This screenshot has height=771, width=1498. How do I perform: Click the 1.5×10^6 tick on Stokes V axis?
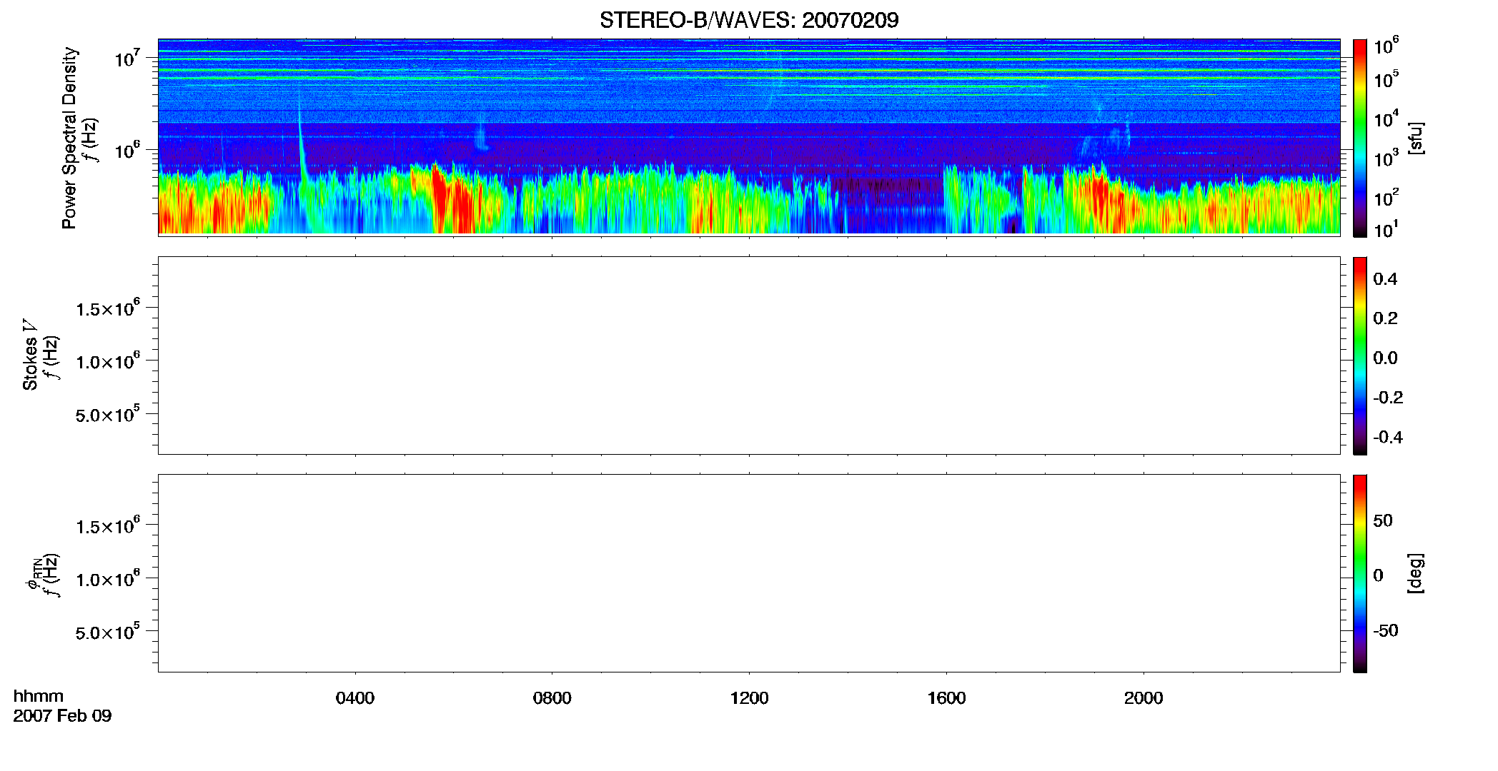(x=108, y=308)
